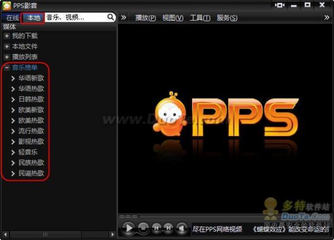
Task: Select 播放列表 label in tree
Action: tap(24, 57)
